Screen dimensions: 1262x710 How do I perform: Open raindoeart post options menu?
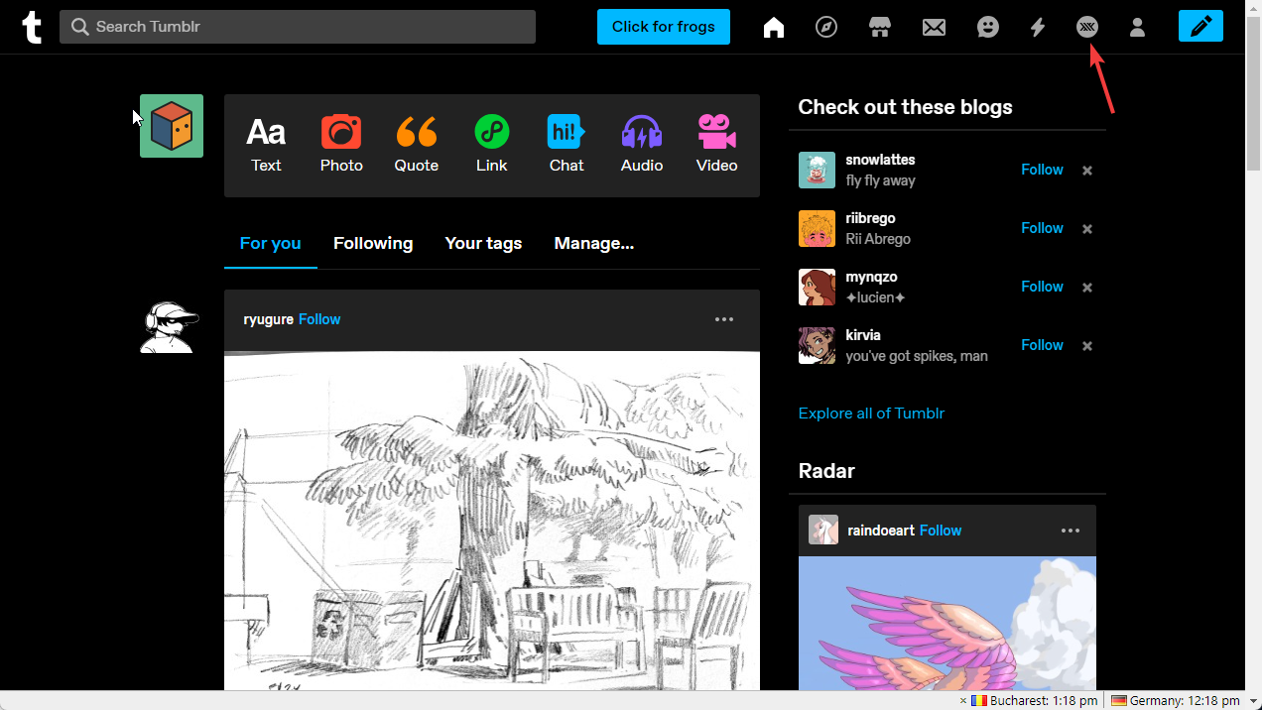point(1071,531)
